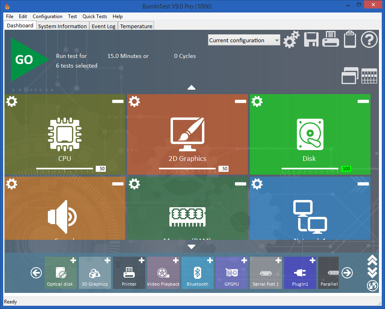The width and height of the screenshot is (385, 309).
Task: Remove the 2D Graphics test with minus
Action: coord(241,101)
